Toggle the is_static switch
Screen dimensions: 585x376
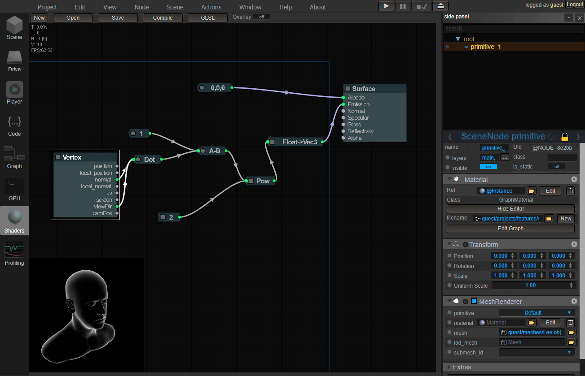[557, 167]
